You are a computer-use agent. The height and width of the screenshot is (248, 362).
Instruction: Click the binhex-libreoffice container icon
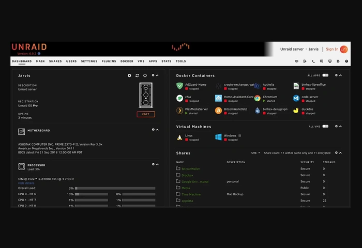click(x=296, y=86)
